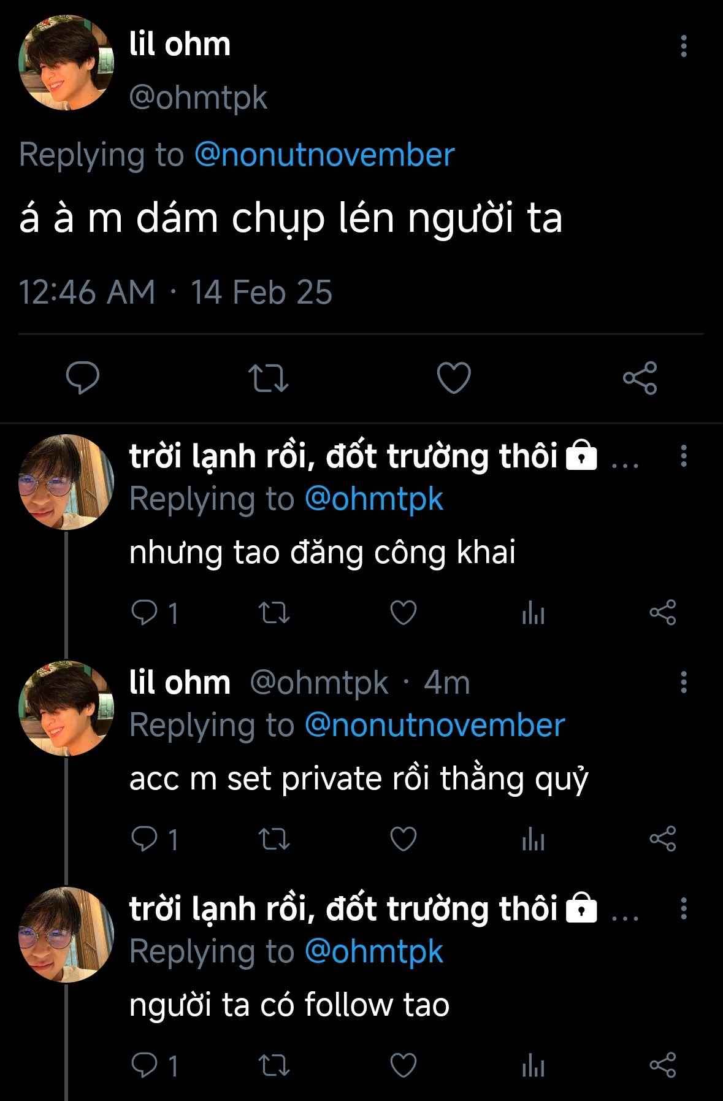
Task: Open the @ohmtpk mention in the first reply
Action: 373,499
